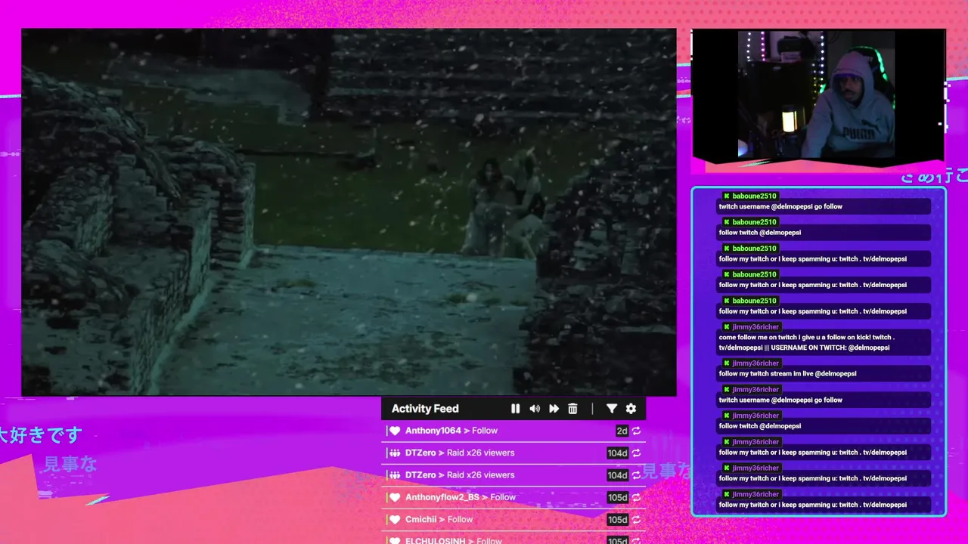Clear the Activity Feed with trash icon

pos(572,409)
